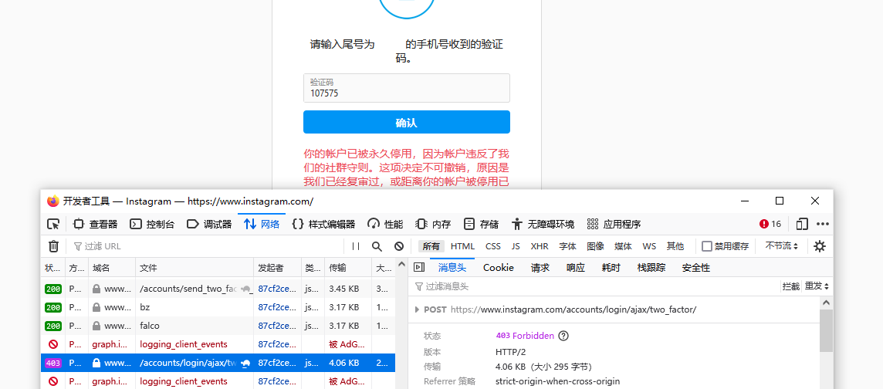Select the 403 accounts/login/ajax request row
The width and height of the screenshot is (883, 389).
coord(218,363)
